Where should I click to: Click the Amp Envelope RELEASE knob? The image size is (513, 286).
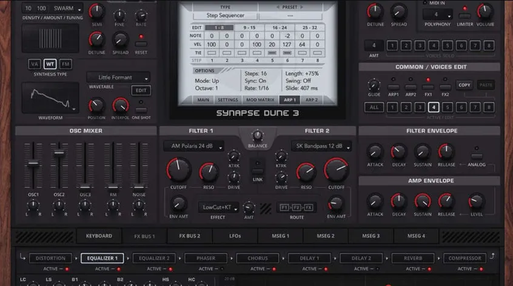446,201
